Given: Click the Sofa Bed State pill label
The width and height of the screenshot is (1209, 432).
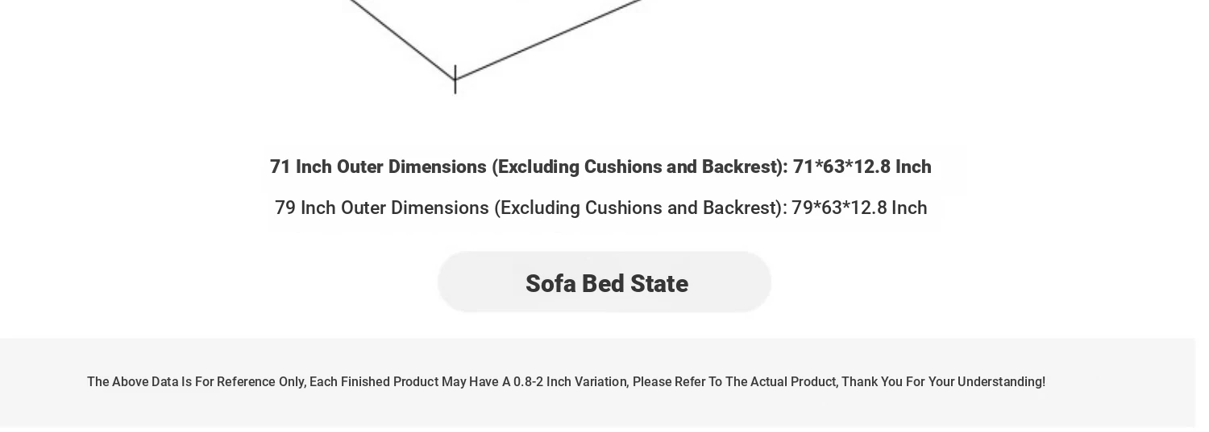Looking at the screenshot, I should pos(606,283).
